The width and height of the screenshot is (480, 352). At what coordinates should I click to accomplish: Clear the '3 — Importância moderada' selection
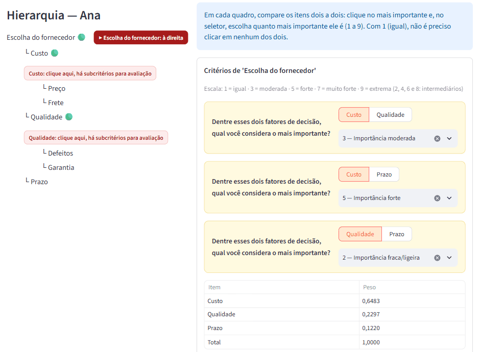(437, 139)
